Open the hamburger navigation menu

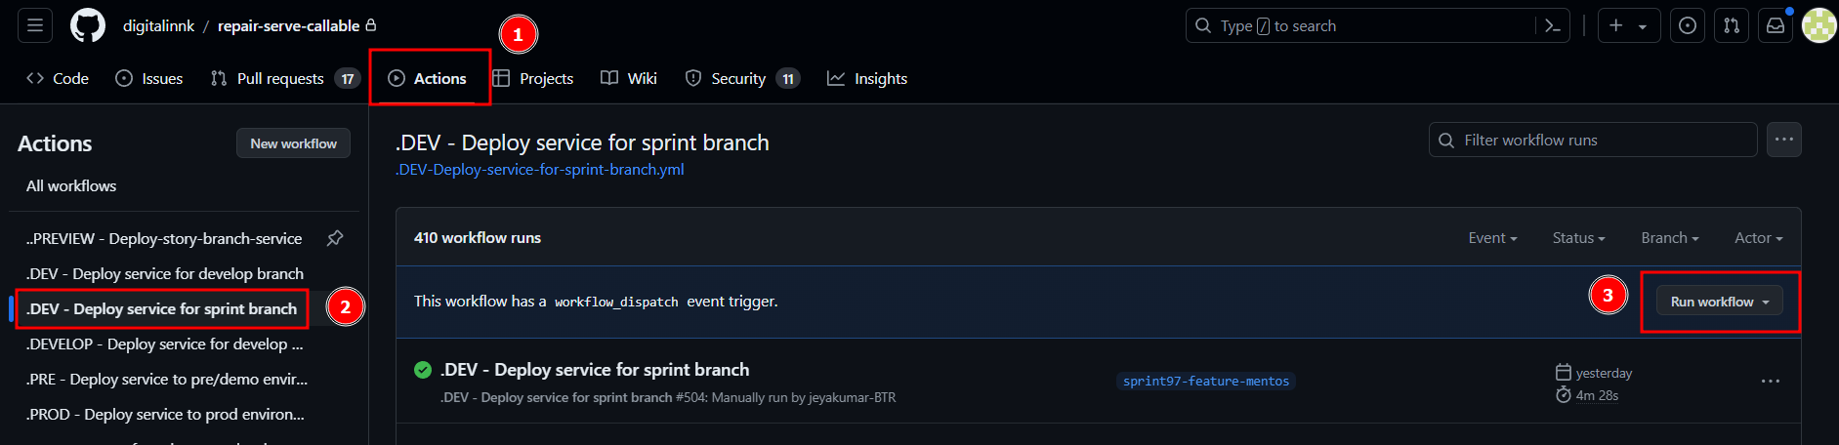pos(35,25)
